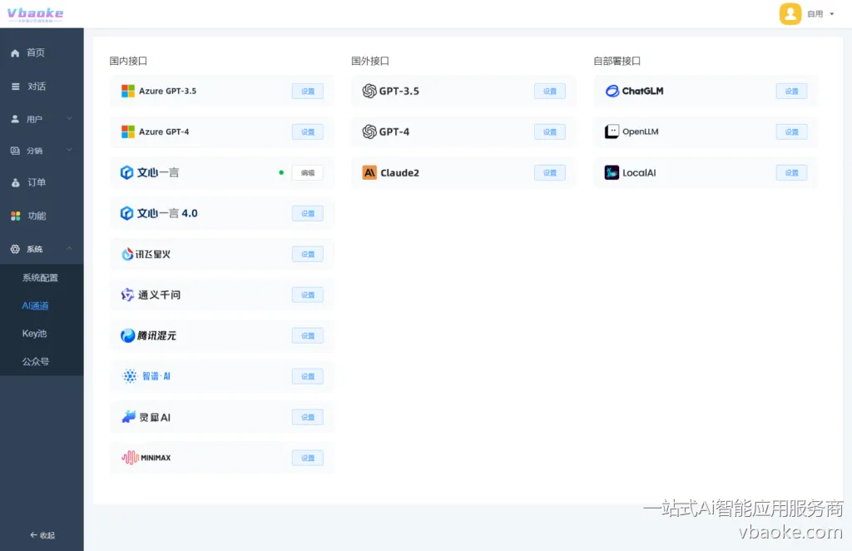This screenshot has height=551, width=852.
Task: Click 设置 button for 文心一言 4.0
Action: (x=308, y=214)
